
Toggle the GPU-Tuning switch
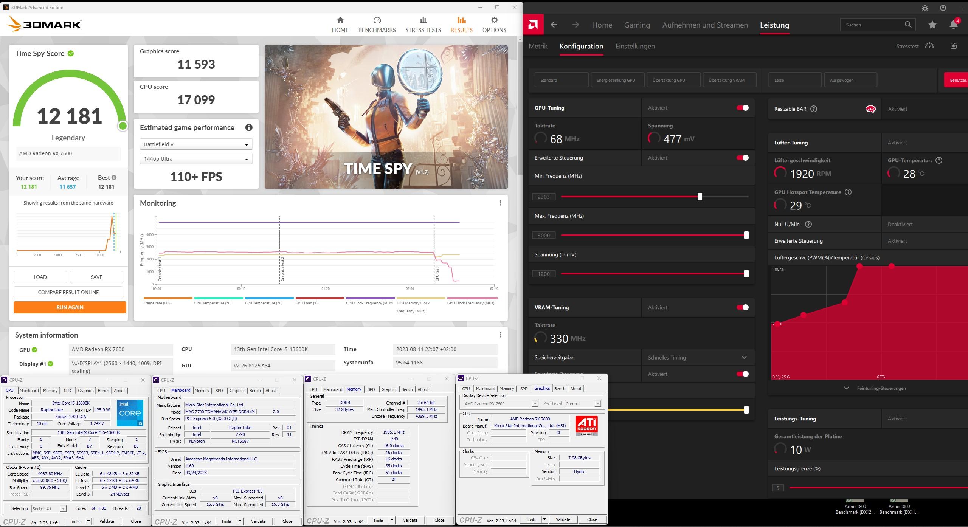click(742, 108)
